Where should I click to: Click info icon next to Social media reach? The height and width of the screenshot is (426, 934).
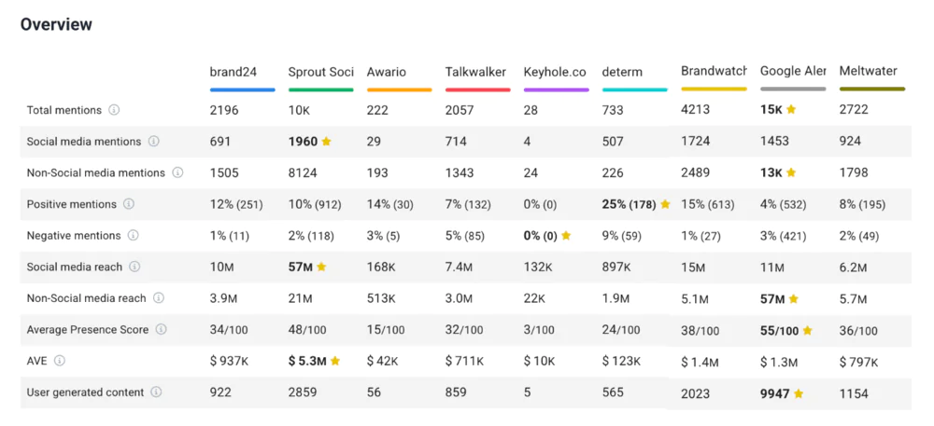134,267
